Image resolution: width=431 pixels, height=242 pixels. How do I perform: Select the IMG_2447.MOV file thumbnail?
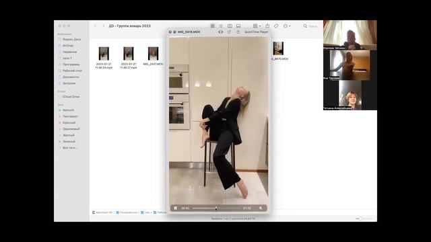(153, 54)
